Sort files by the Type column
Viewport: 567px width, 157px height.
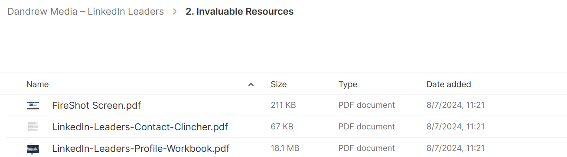[348, 84]
